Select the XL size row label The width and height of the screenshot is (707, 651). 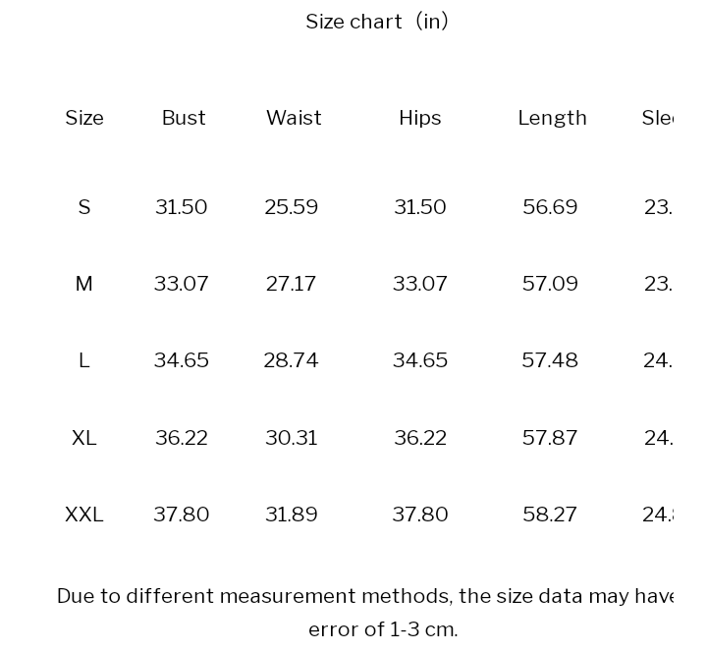(x=84, y=438)
